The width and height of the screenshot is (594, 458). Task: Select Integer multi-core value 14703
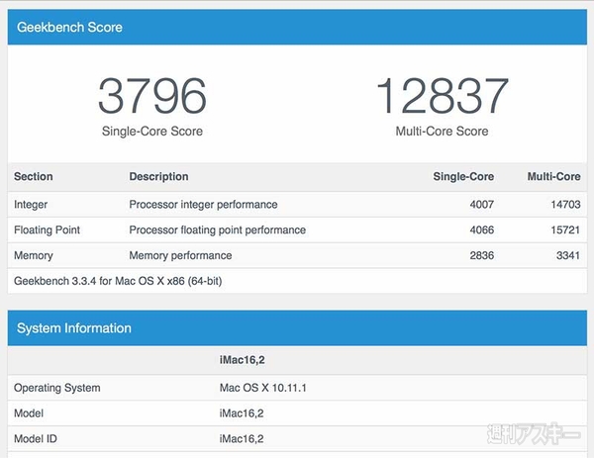pyautogui.click(x=565, y=205)
